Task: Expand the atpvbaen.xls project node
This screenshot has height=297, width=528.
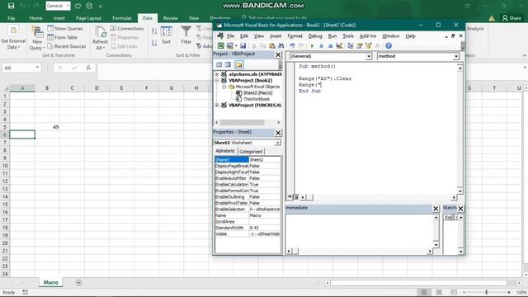Action: [217, 74]
